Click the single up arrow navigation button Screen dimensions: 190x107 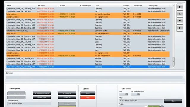click(180, 14)
